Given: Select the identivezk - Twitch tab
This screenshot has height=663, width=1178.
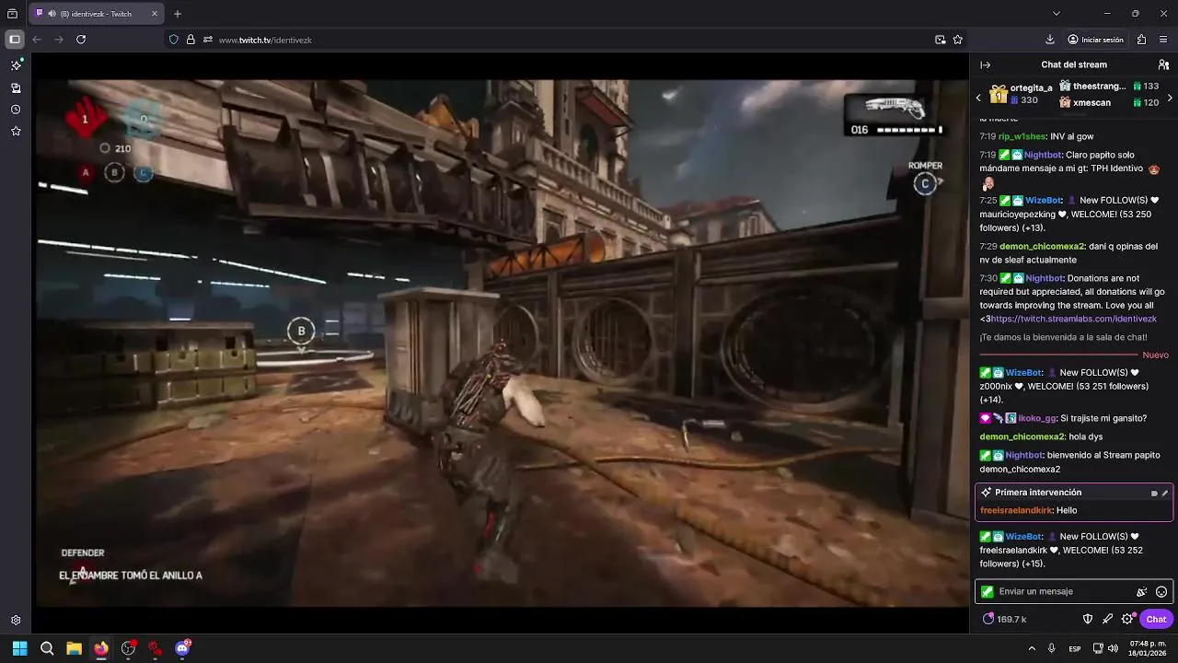Looking at the screenshot, I should coord(96,14).
